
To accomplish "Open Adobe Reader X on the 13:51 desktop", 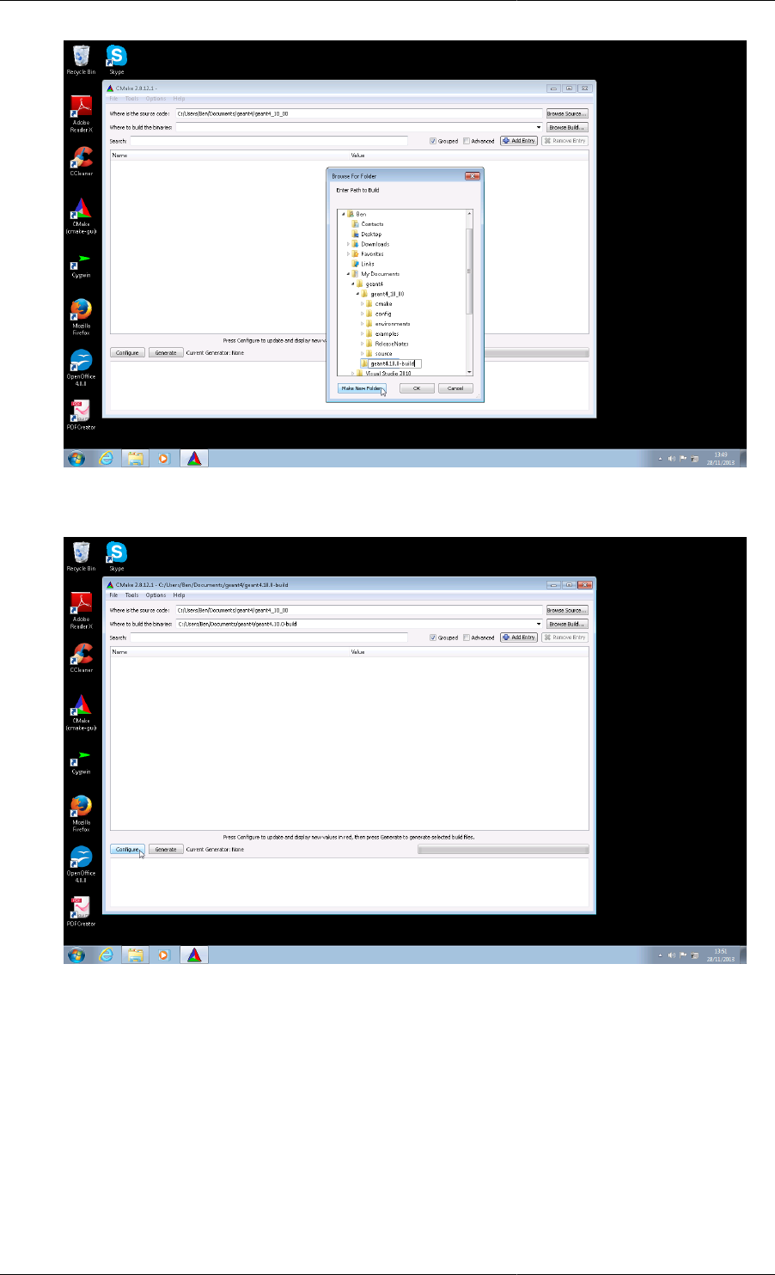I will tap(81, 610).
